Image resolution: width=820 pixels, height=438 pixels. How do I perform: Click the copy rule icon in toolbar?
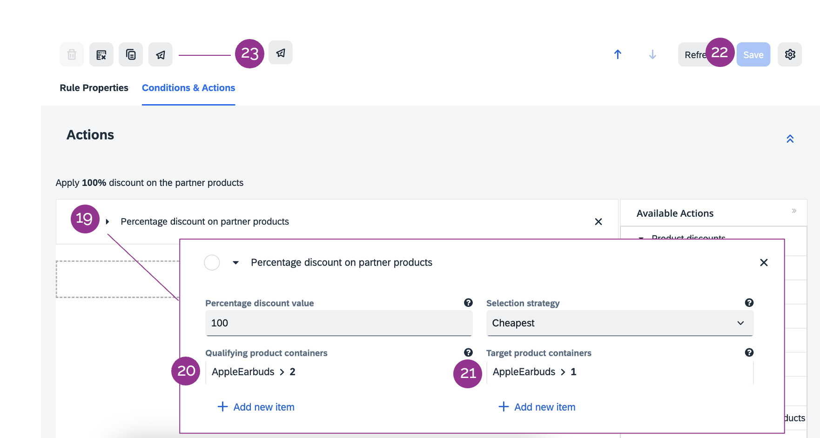[131, 55]
